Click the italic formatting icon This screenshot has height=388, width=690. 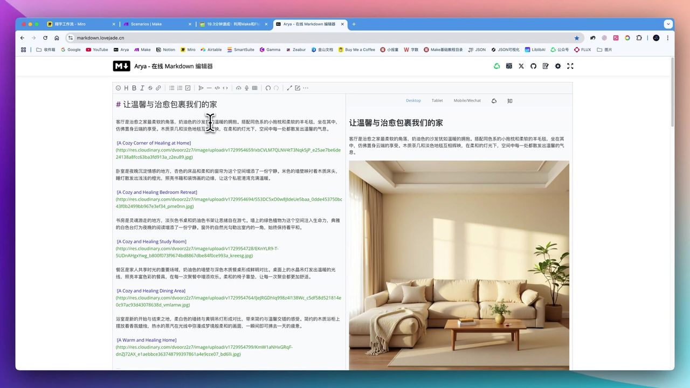[142, 88]
